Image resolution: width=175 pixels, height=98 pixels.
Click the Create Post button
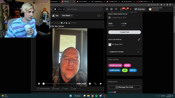click(x=125, y=32)
